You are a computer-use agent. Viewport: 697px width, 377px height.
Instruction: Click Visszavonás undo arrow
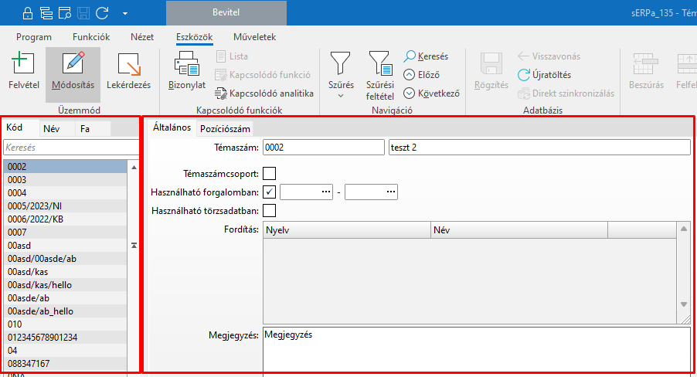[x=549, y=56]
